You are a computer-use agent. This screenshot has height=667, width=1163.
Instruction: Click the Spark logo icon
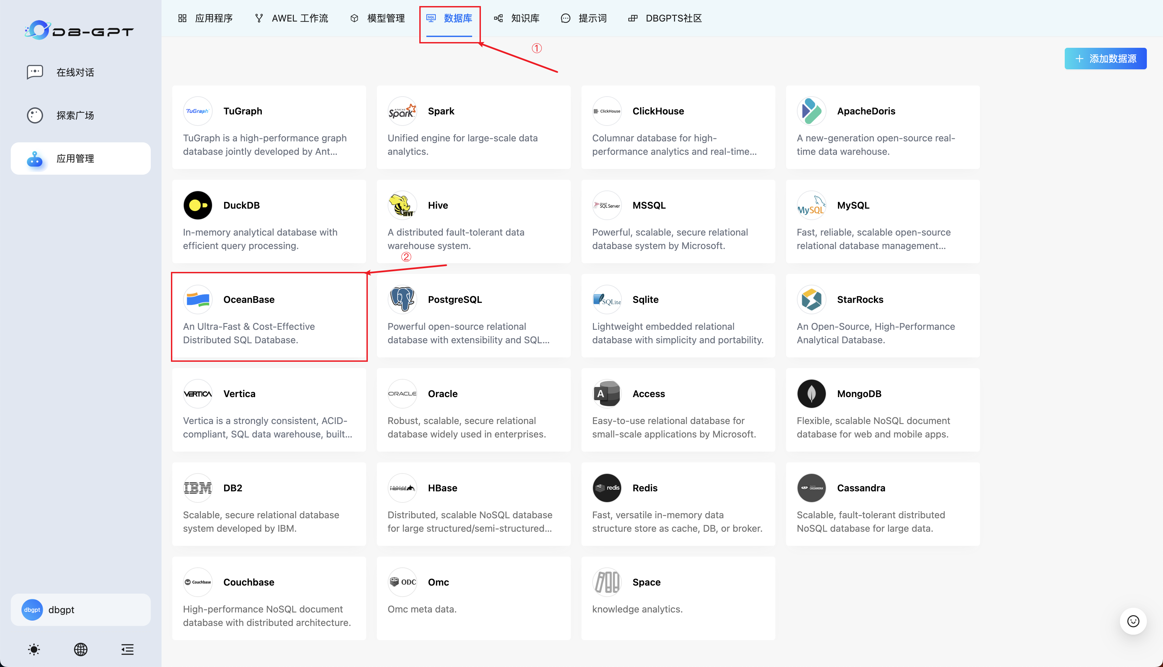click(402, 111)
